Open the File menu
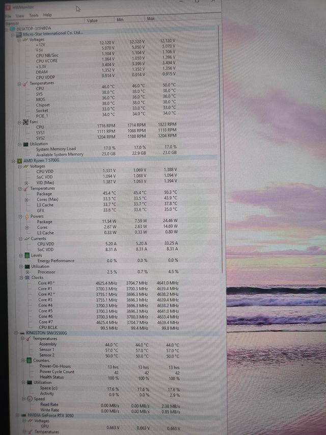 (x=9, y=16)
